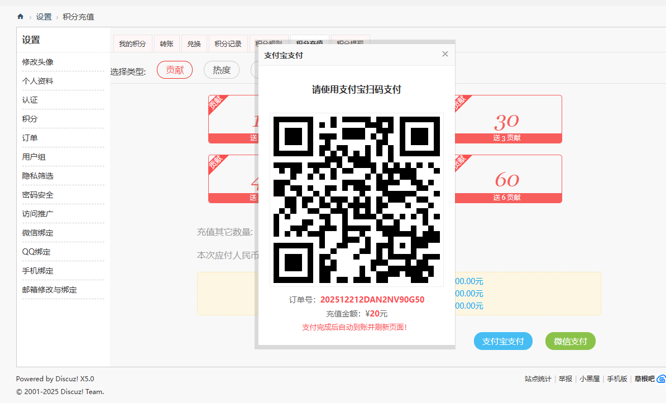Viewport: 666px width, 403px height.
Task: View 站点统计 from the footer
Action: click(537, 378)
